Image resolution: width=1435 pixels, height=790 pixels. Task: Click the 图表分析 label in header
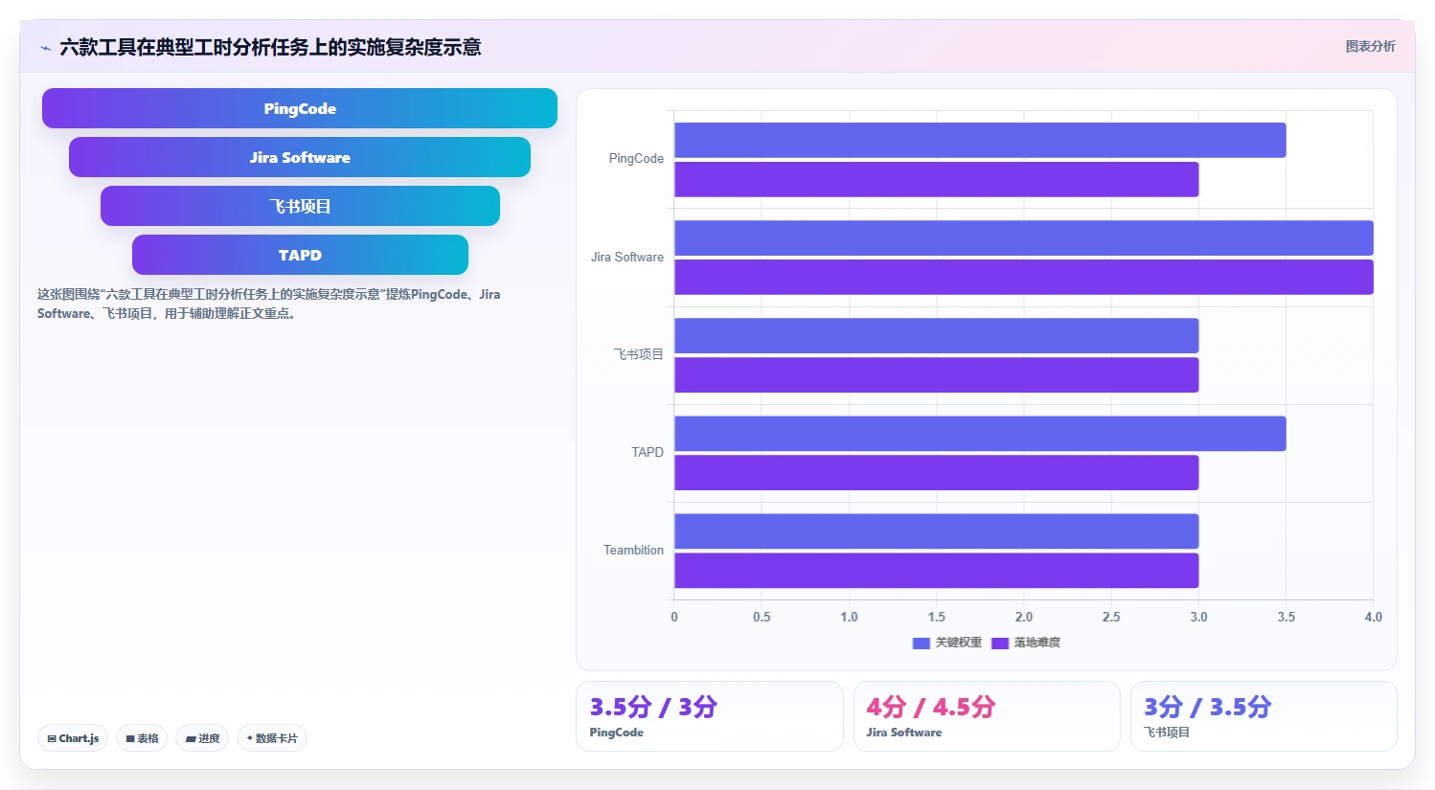point(1370,46)
